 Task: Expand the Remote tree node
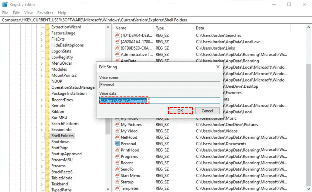41,106
